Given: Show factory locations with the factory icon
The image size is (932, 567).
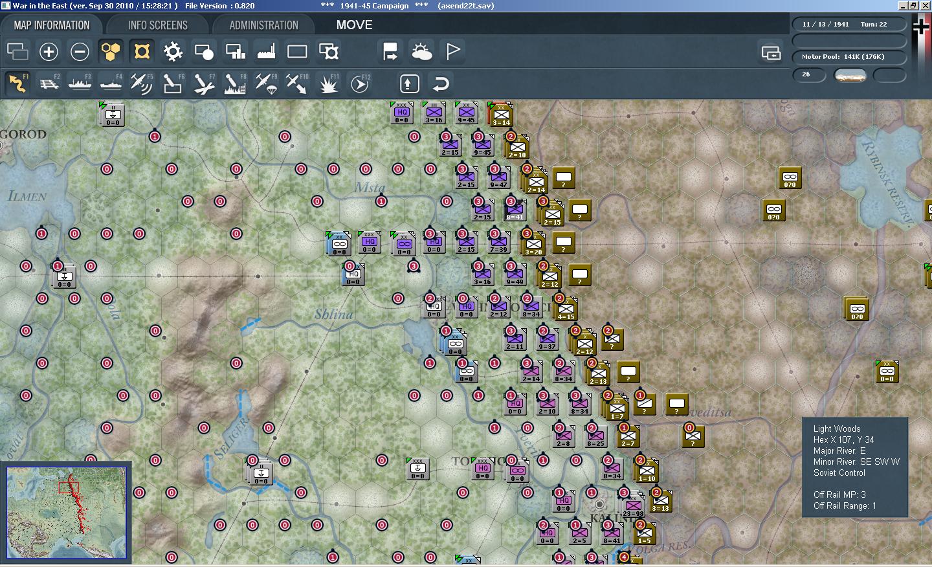Looking at the screenshot, I should coord(266,52).
